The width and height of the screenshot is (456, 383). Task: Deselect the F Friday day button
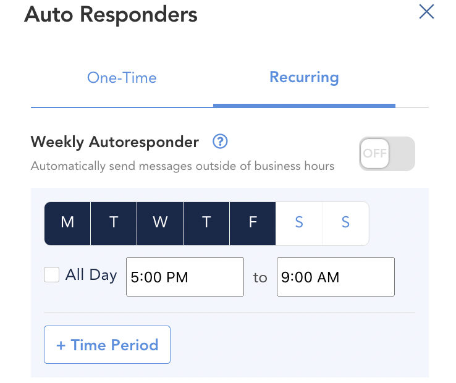tap(253, 224)
